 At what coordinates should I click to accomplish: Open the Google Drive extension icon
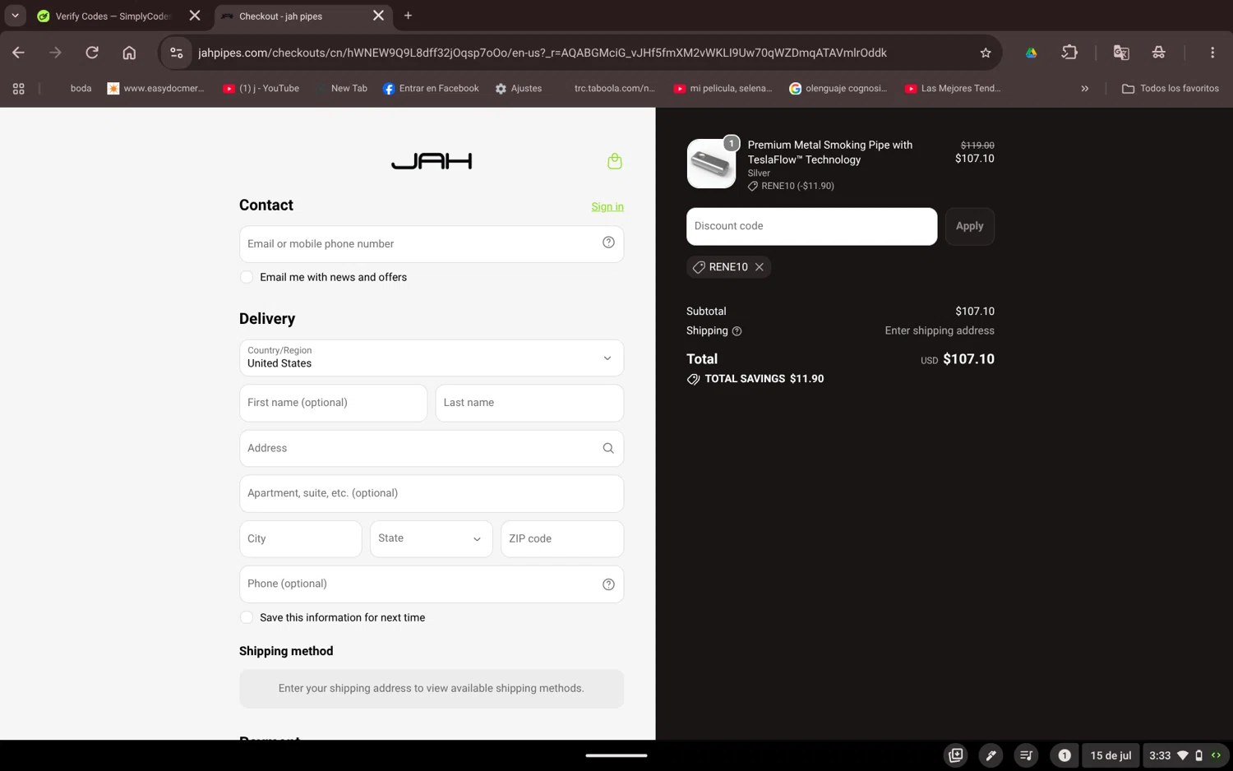[1031, 53]
